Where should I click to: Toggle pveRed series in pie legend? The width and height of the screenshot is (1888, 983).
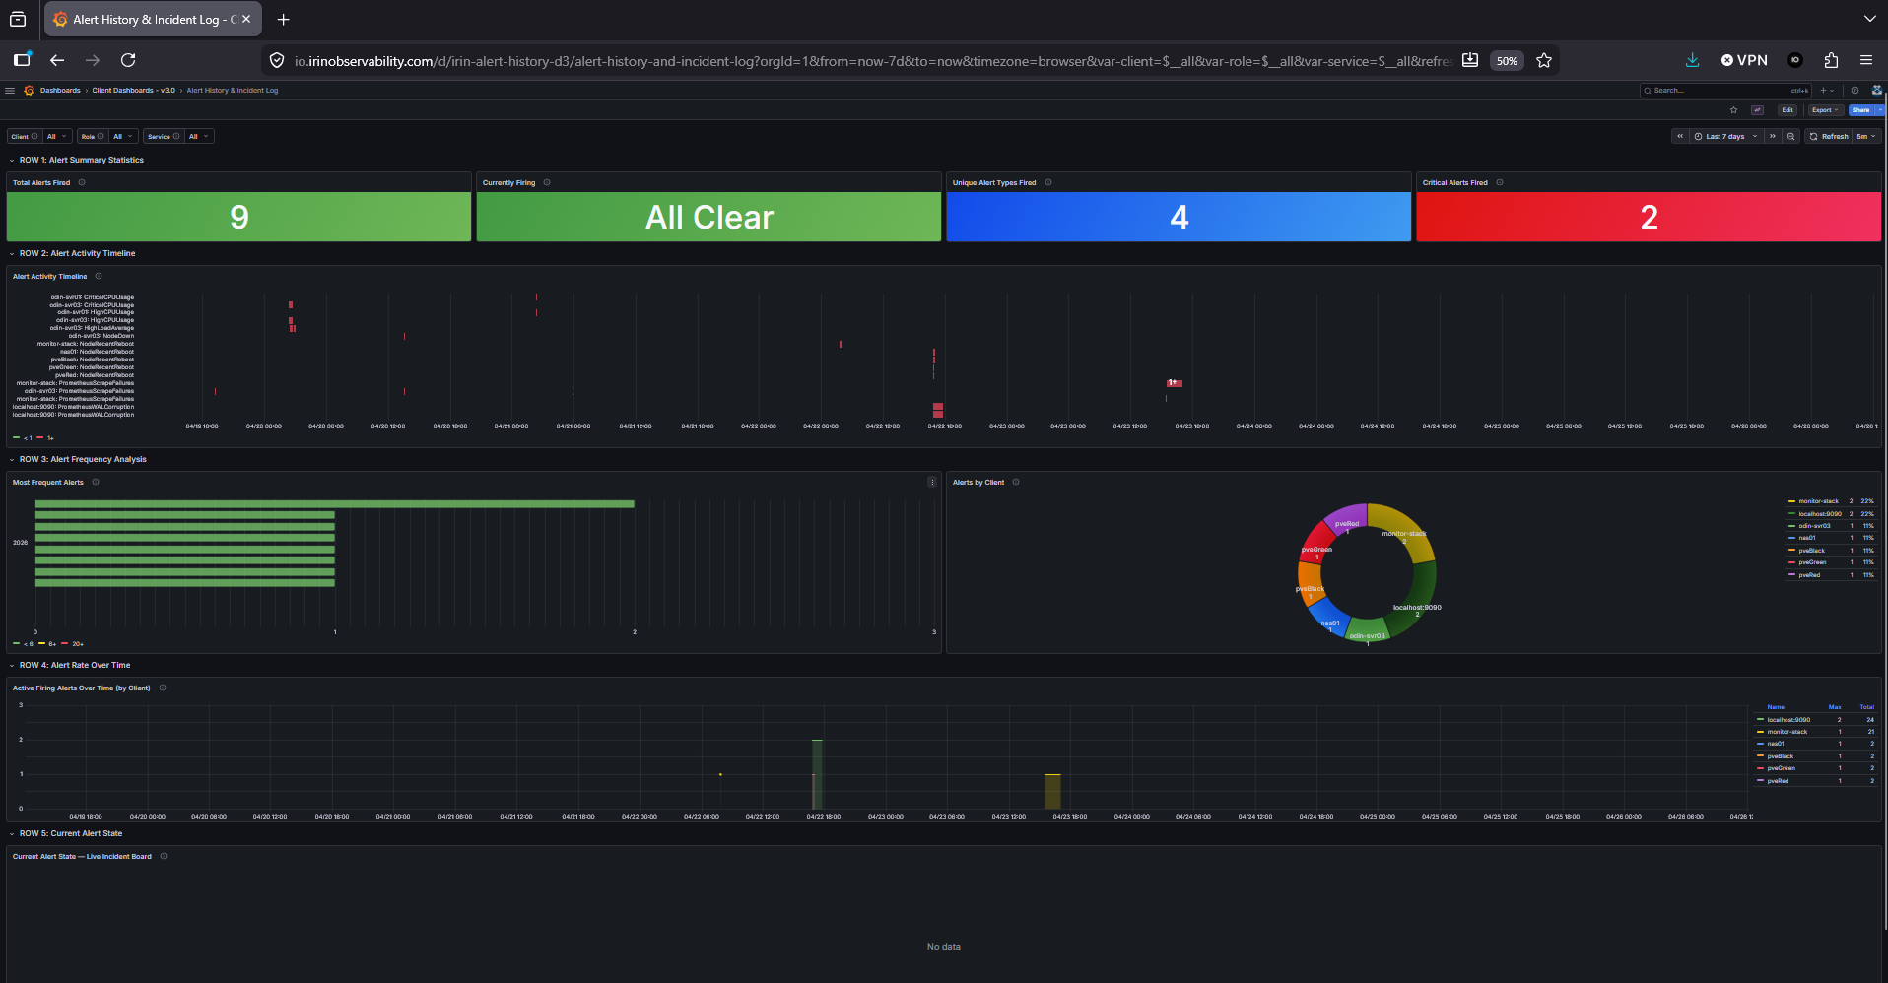(x=1809, y=575)
